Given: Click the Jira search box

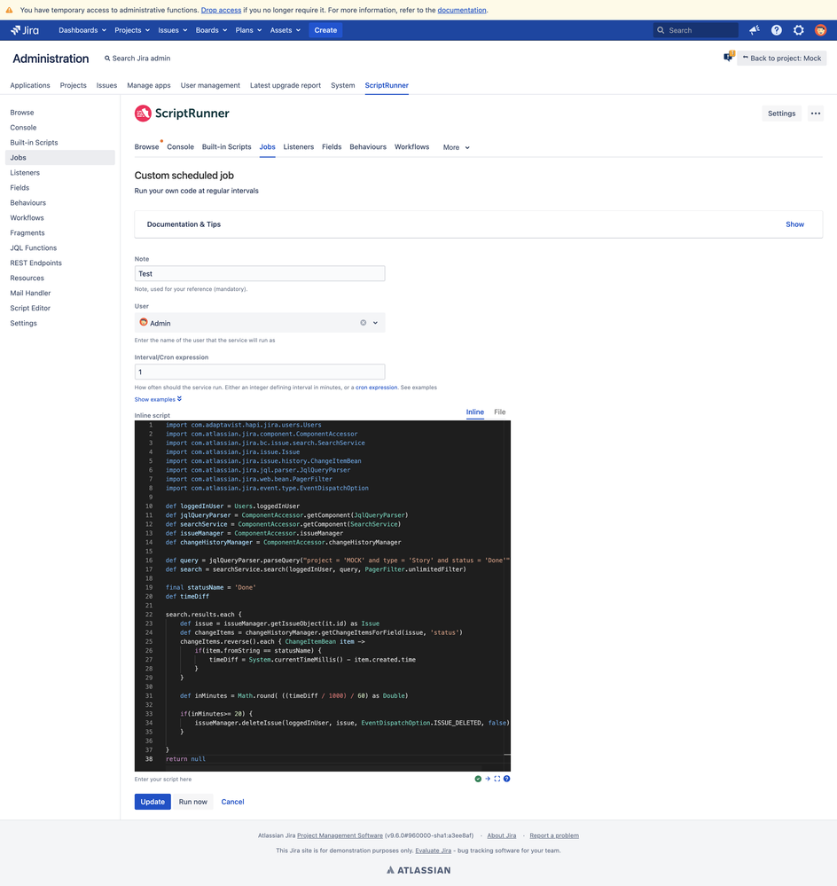Looking at the screenshot, I should coord(696,30).
